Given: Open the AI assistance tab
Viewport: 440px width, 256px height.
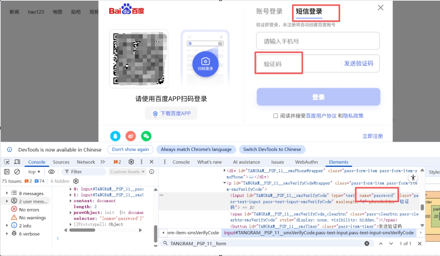Looking at the screenshot, I should click(x=246, y=162).
